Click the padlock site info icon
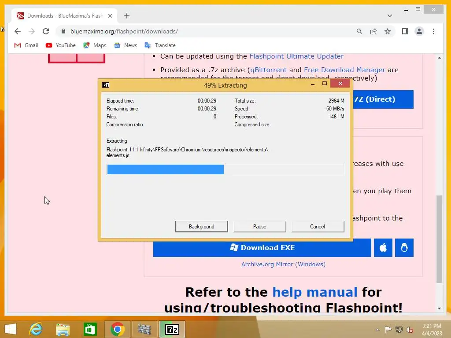The image size is (451, 338). click(x=63, y=31)
